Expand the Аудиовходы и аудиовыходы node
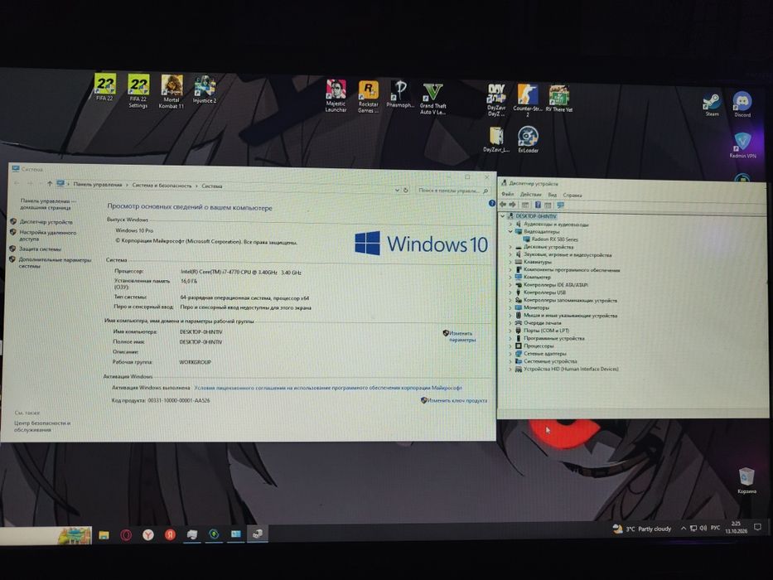 point(510,225)
